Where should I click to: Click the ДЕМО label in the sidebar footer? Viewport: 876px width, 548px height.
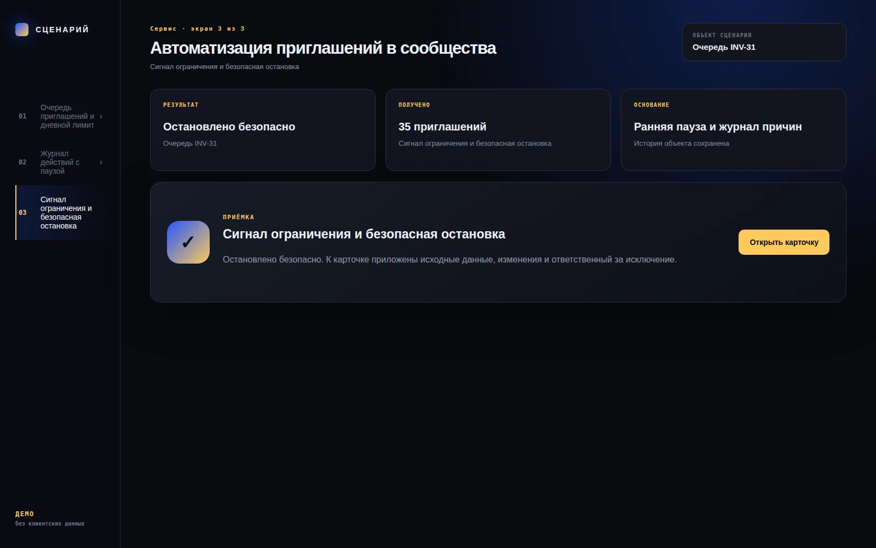pos(25,514)
